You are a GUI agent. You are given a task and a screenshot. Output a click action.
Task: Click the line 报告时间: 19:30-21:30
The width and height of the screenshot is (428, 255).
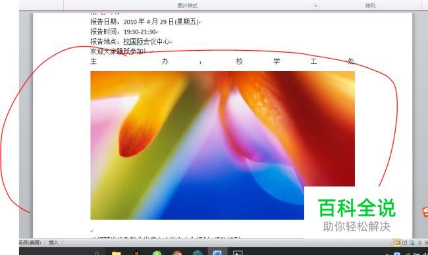(x=124, y=32)
